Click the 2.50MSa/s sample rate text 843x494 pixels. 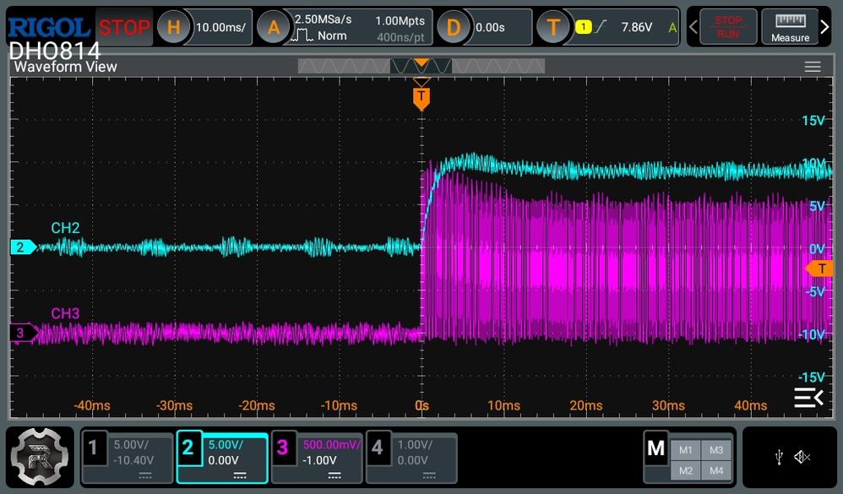point(323,19)
